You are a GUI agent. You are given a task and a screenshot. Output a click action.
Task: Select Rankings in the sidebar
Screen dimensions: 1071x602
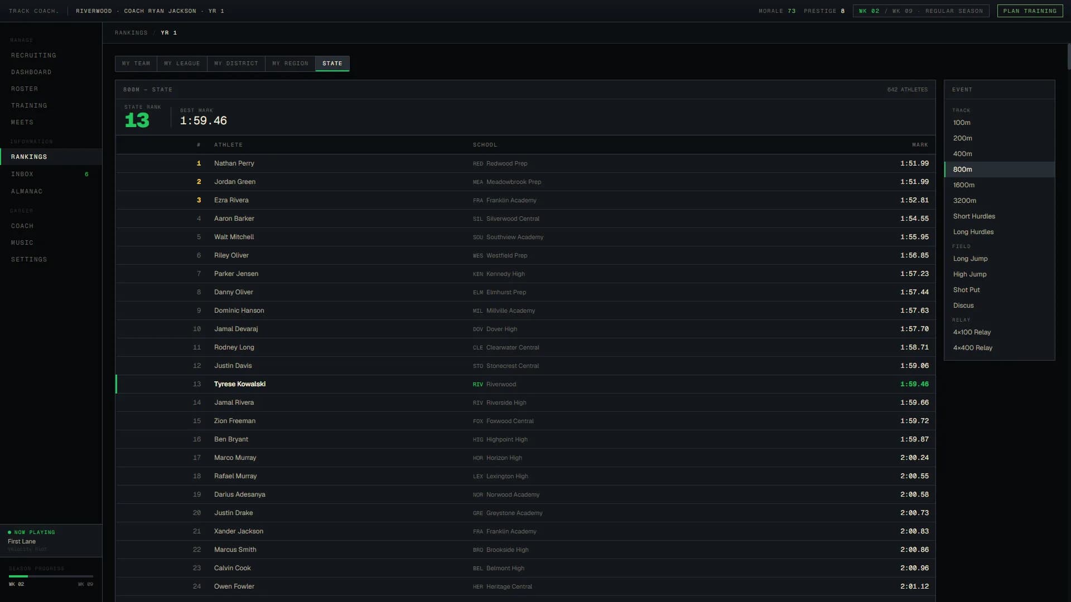pos(51,157)
